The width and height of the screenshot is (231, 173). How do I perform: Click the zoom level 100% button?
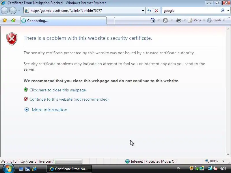click(212, 161)
